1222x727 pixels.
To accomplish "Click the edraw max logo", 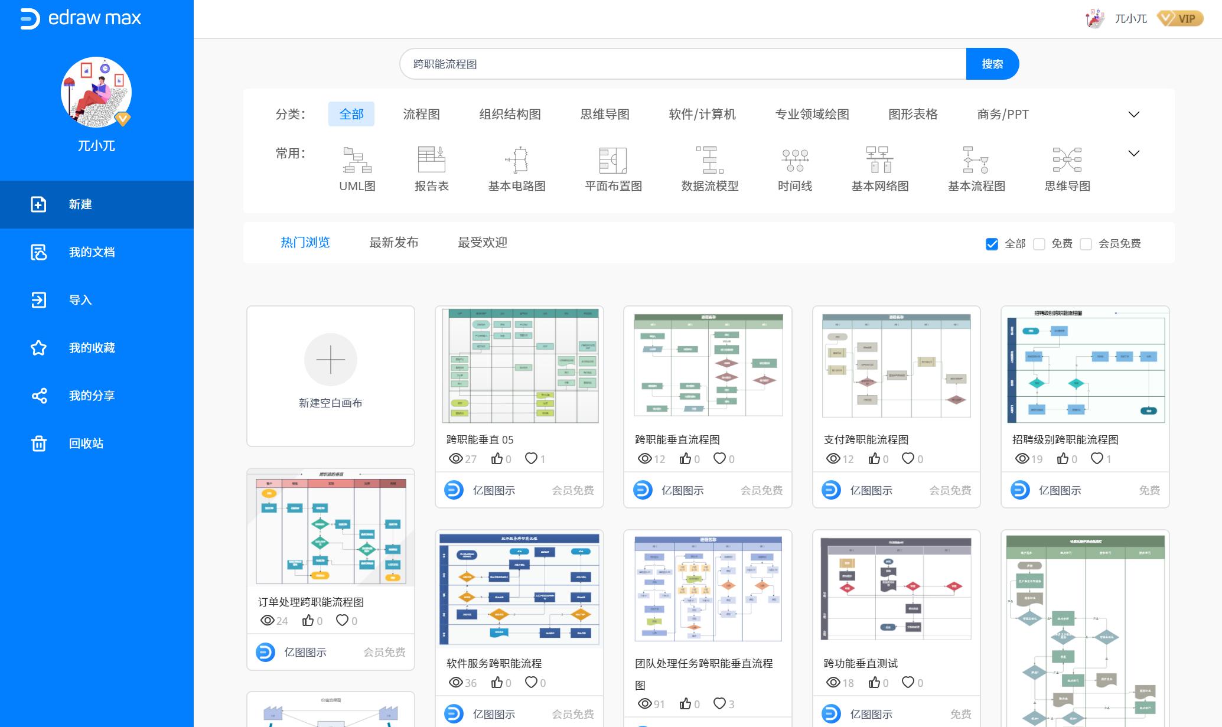I will point(81,18).
